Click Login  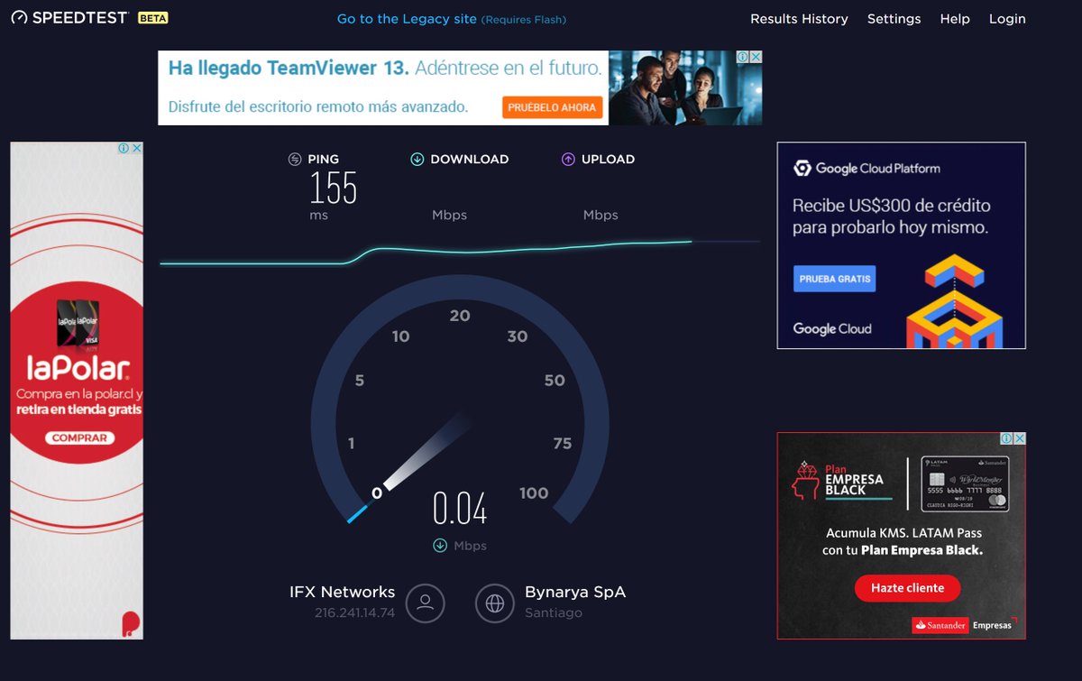(1007, 19)
